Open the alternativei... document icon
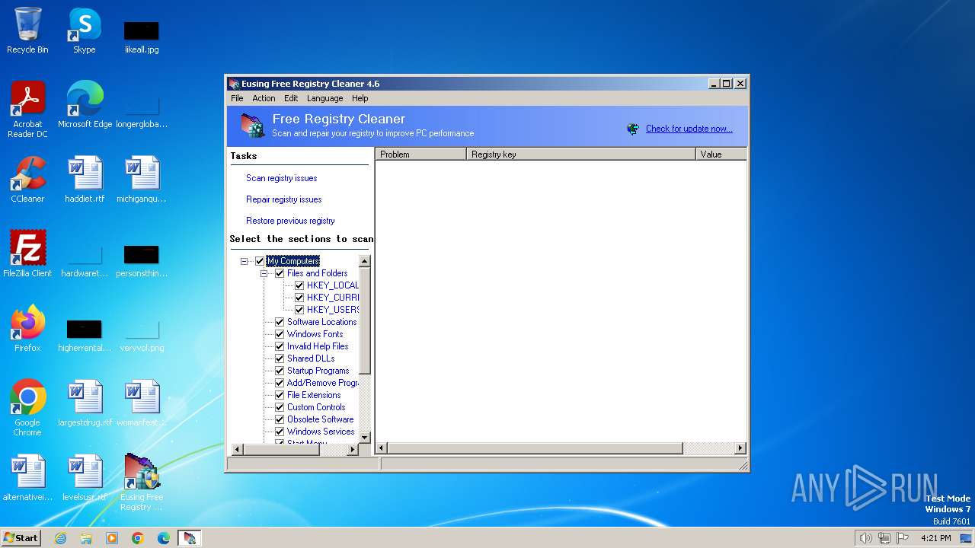 27,477
